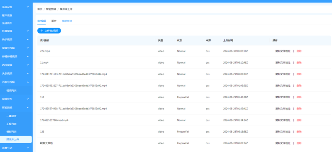The image size is (332, 152).
Task: Click the 类型 column header
Action: [161, 40]
